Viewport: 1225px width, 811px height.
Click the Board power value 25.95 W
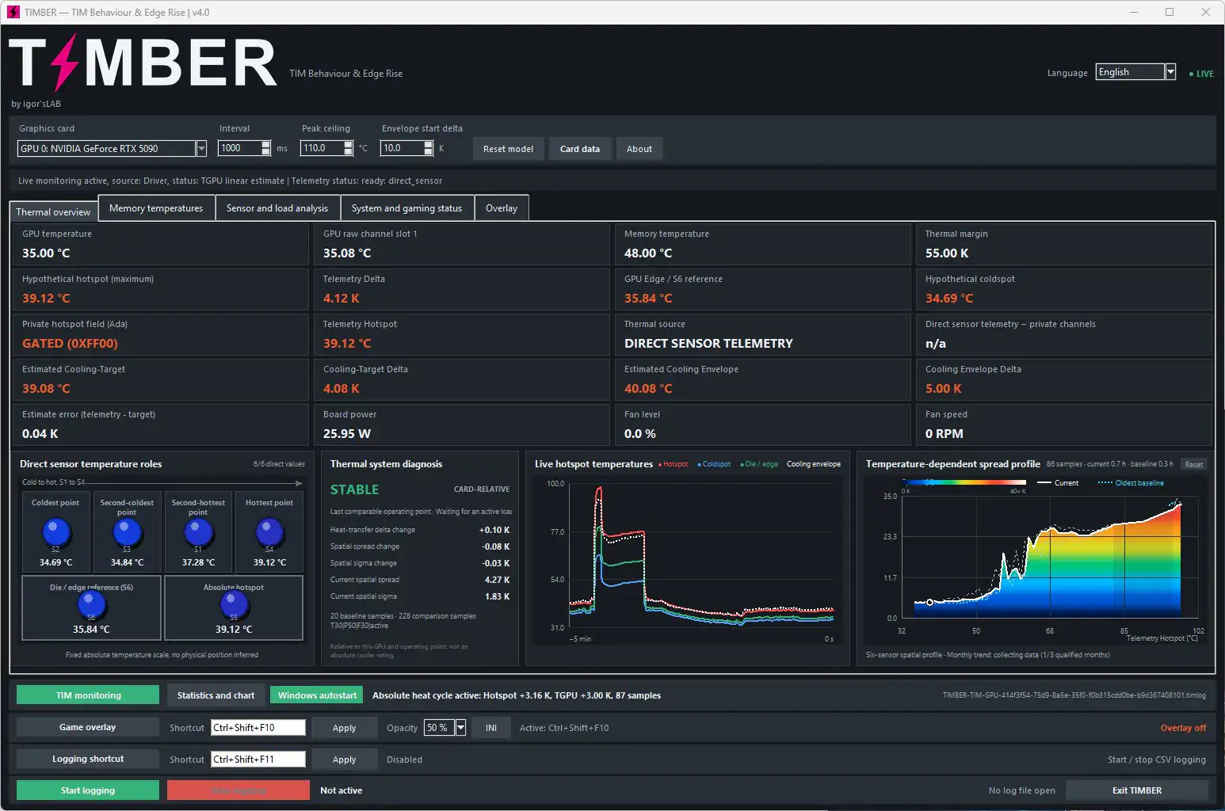pyautogui.click(x=347, y=434)
